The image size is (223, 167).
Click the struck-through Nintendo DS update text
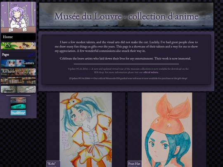pos(128,78)
